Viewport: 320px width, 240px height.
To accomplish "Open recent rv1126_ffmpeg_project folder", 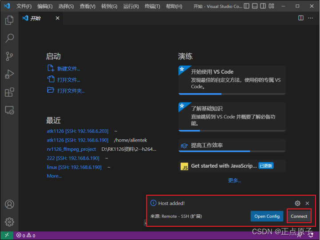I will coord(71,149).
